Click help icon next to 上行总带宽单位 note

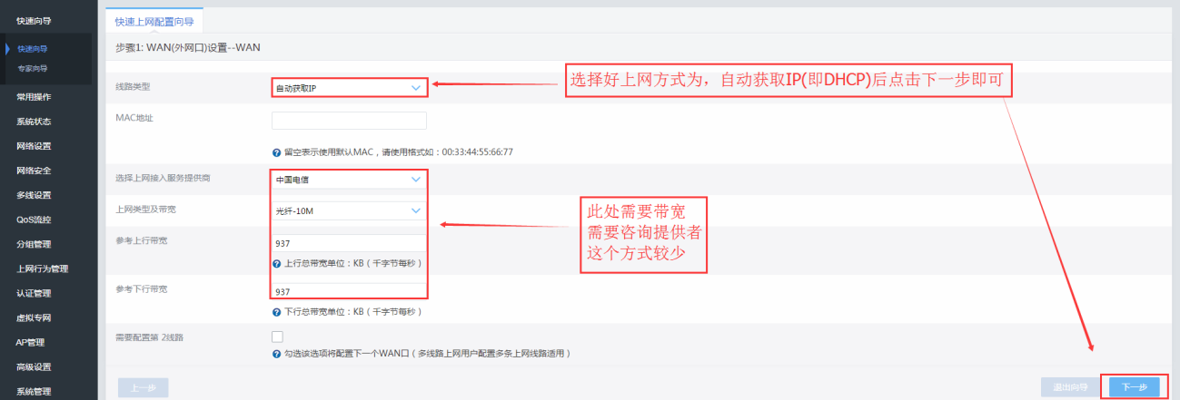[276, 264]
